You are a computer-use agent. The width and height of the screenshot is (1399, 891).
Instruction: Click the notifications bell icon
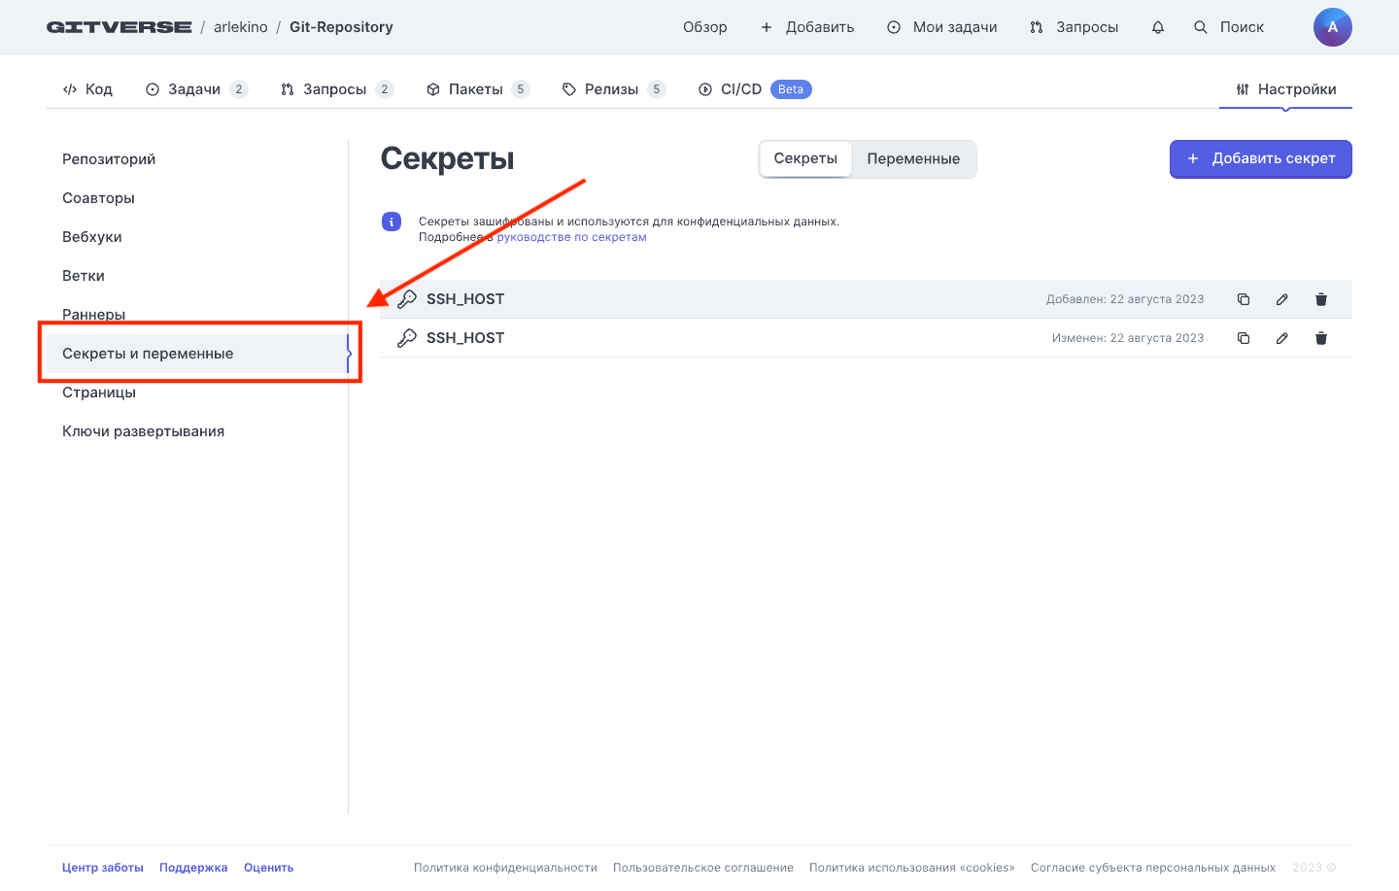pos(1157,27)
